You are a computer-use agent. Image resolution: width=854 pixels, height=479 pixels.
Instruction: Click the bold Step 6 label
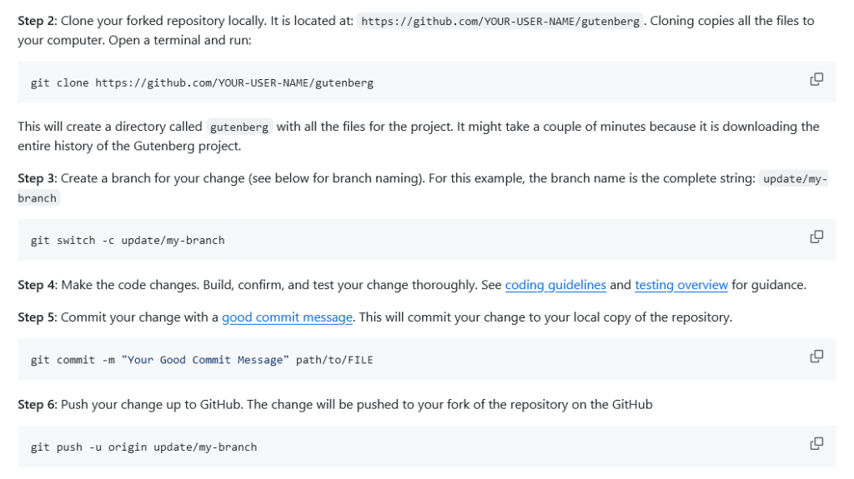(x=38, y=405)
